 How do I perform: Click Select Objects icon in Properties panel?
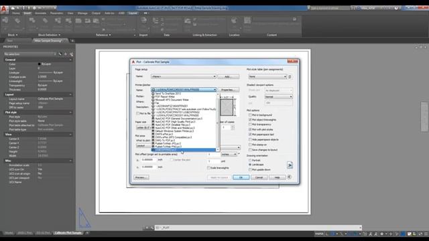(66, 54)
